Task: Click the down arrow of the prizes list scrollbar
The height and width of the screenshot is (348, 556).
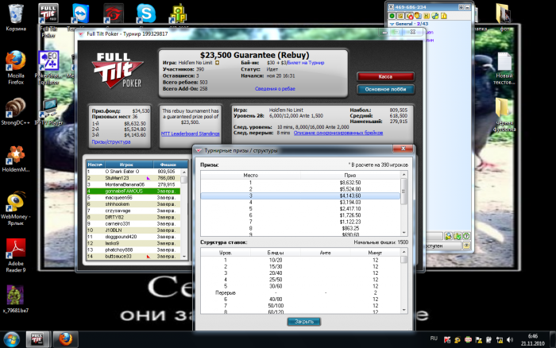Action: pos(403,233)
